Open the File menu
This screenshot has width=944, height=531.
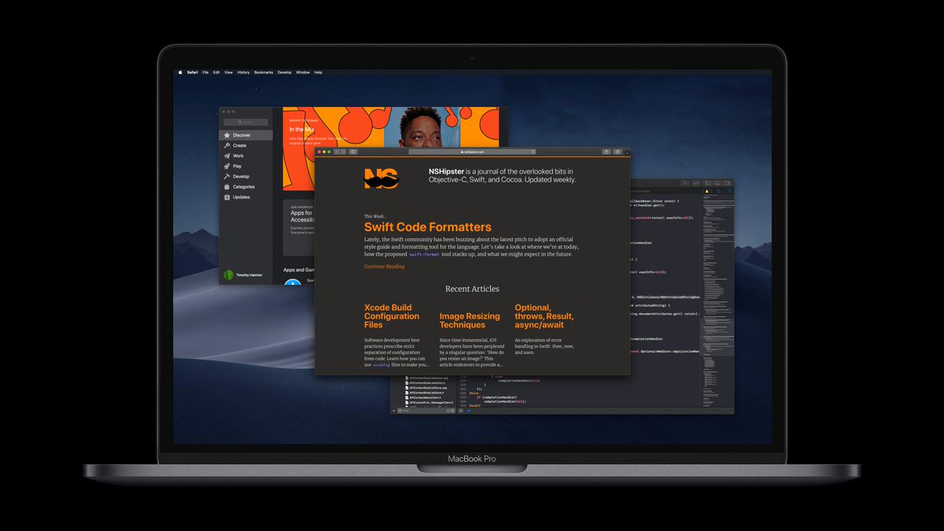coord(205,72)
